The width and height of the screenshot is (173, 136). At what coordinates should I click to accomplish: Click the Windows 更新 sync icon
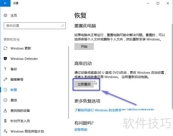(6, 48)
